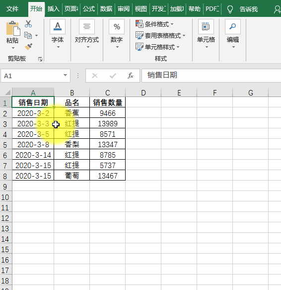Open the 条件格式 dropdown arrow
The image size is (281, 290).
click(172, 24)
